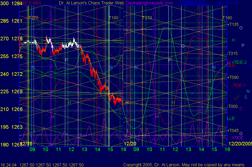Click the green LLB label
252x167 pixels.
tap(231, 119)
